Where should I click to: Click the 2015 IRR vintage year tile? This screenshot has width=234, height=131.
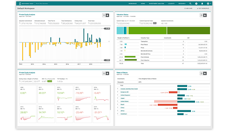pyautogui.click(x=28, y=114)
